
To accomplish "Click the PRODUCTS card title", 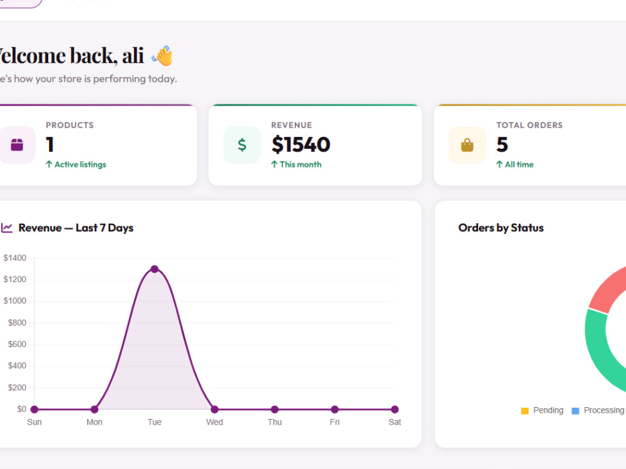I will pyautogui.click(x=70, y=125).
